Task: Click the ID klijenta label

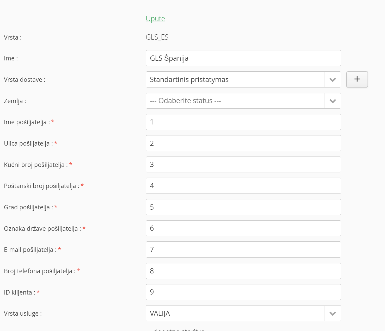Action: tap(20, 292)
